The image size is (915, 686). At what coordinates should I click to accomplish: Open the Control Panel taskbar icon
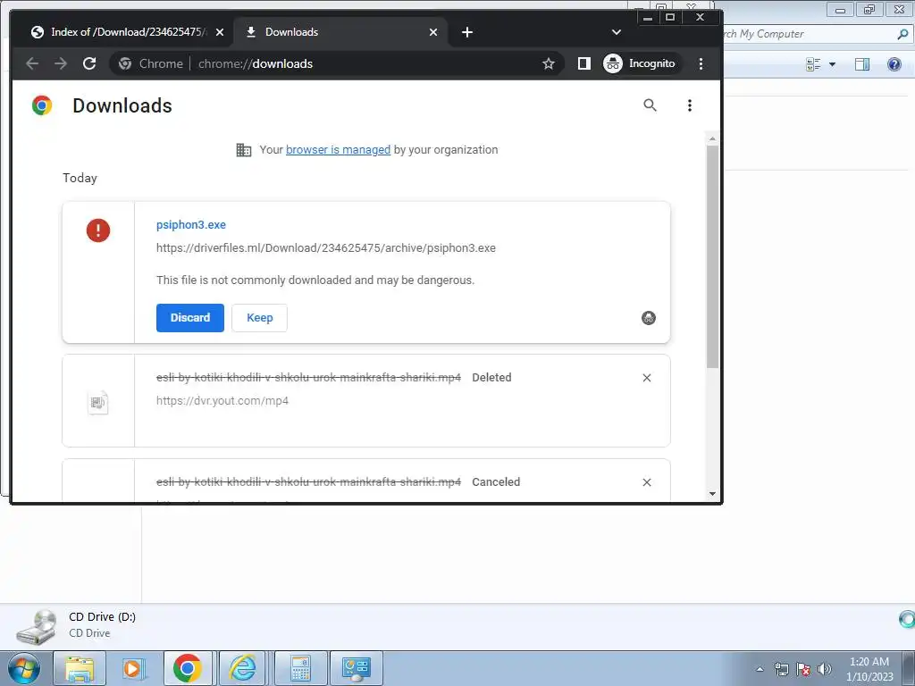[357, 668]
